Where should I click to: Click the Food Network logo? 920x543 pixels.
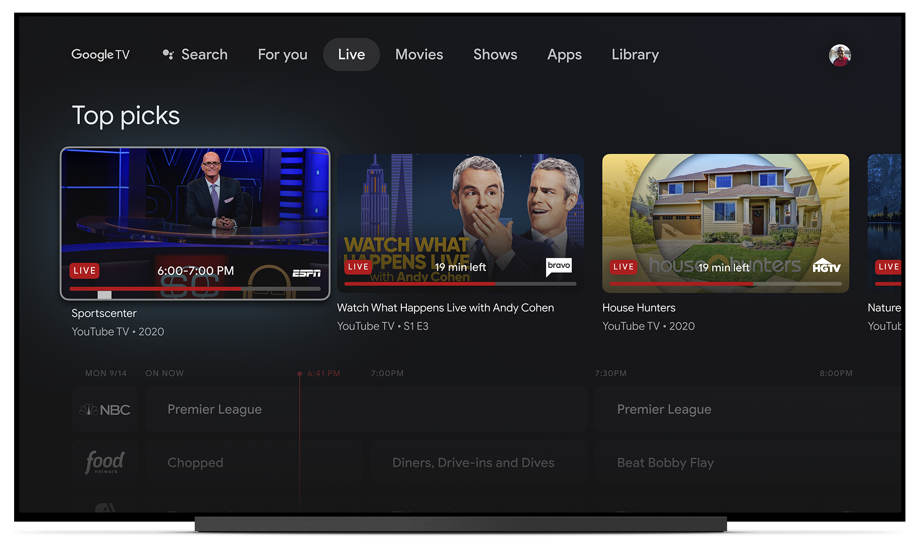pyautogui.click(x=106, y=463)
